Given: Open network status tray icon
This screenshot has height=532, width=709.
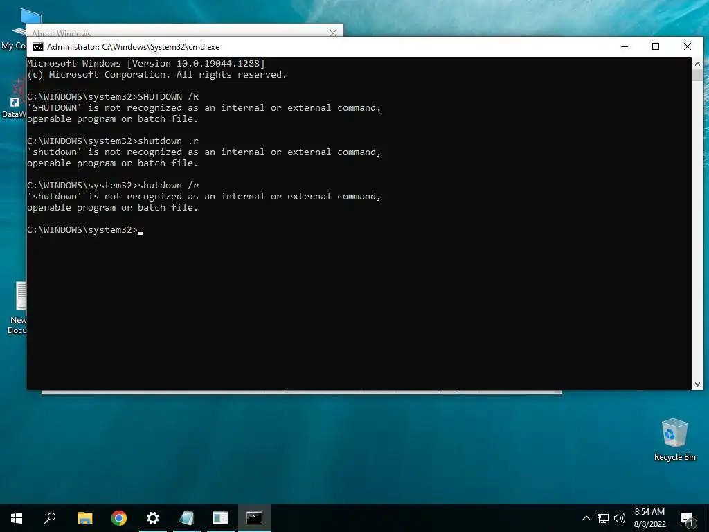Looking at the screenshot, I should click(603, 518).
